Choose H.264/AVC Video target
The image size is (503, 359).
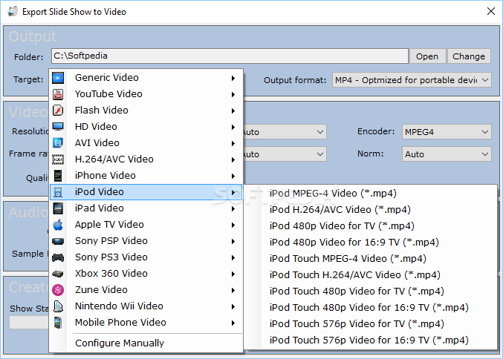(146, 159)
